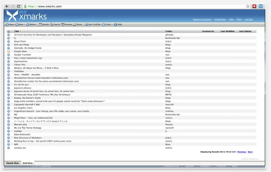Go to the Next results page
Screen dimensions: 271x172
250,152
